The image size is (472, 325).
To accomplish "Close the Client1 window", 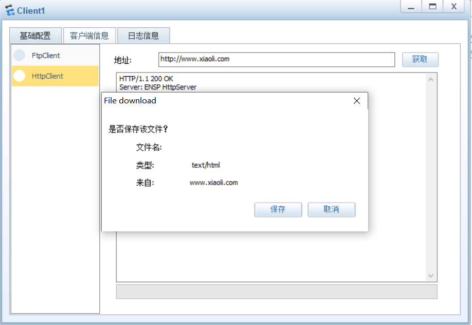I will pyautogui.click(x=454, y=7).
